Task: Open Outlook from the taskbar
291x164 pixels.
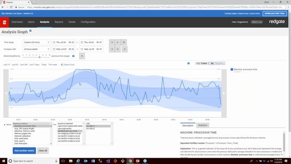Action: point(85,161)
